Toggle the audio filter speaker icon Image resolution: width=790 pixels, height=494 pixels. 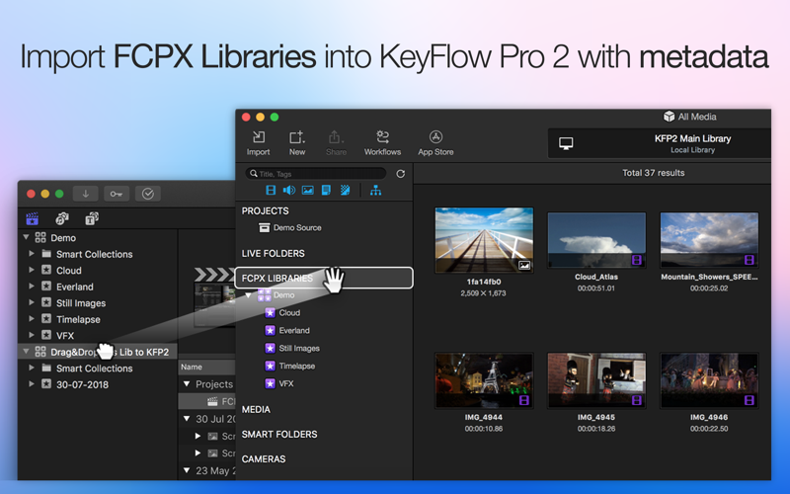(x=289, y=190)
